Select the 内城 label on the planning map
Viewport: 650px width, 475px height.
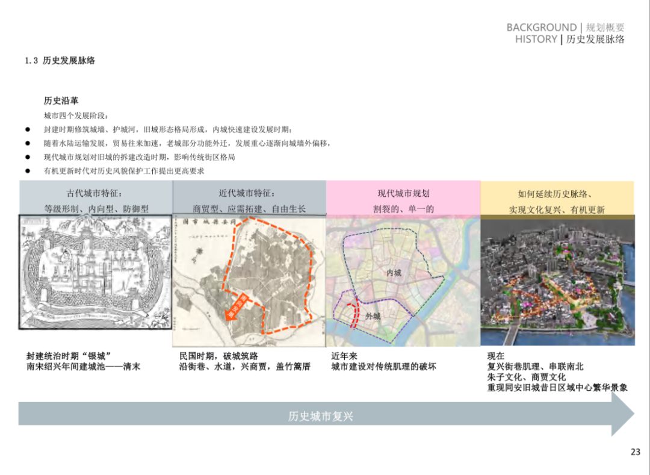394,273
